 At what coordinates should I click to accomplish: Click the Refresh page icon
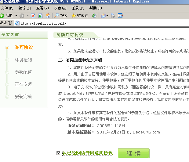(x=40, y=16)
